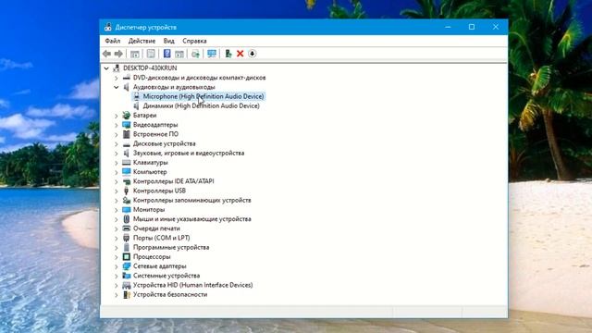Select the Встроенное ПО label

click(155, 134)
